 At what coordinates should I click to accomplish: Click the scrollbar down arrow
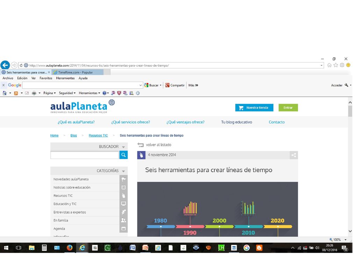[350, 231]
